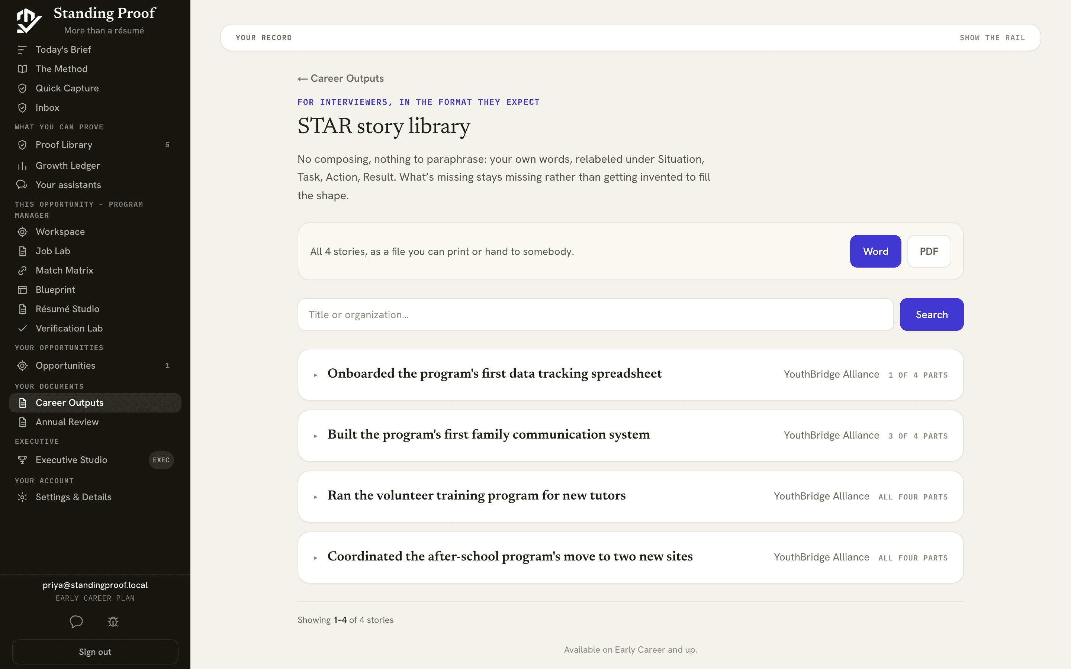This screenshot has width=1071, height=669.
Task: Click the book icon beside The Method
Action: tap(22, 69)
